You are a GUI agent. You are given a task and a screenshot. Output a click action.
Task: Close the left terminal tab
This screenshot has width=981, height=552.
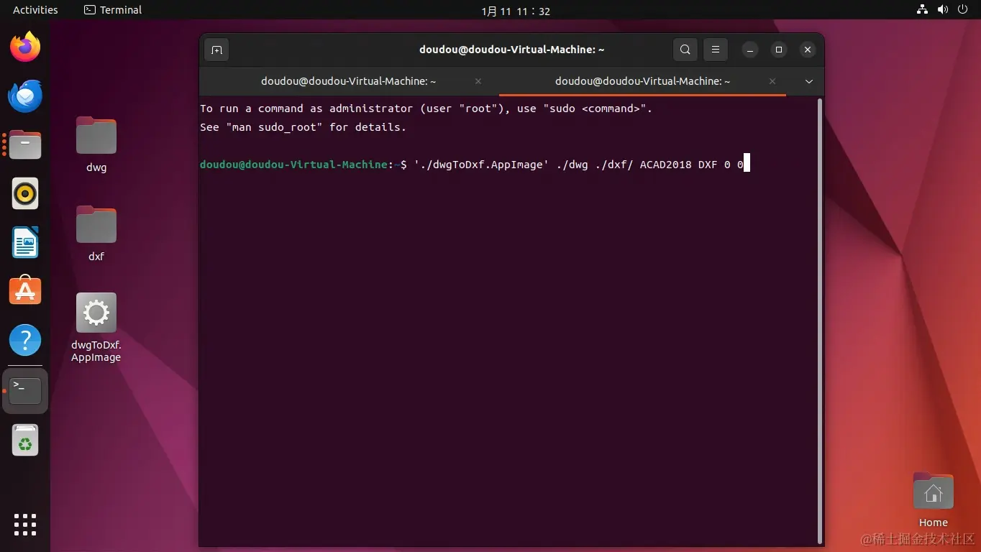coord(478,81)
